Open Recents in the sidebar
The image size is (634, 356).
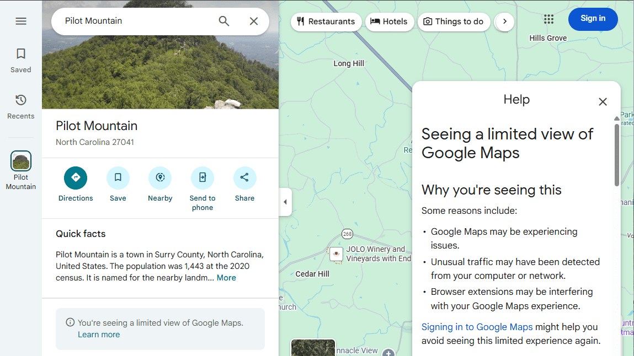coord(21,106)
